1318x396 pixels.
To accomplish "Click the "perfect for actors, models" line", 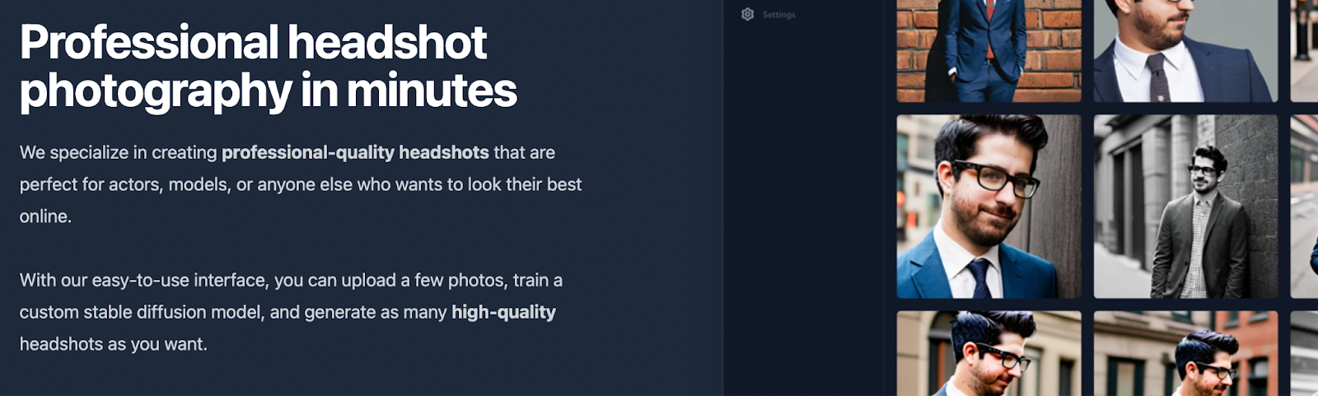I will [301, 184].
